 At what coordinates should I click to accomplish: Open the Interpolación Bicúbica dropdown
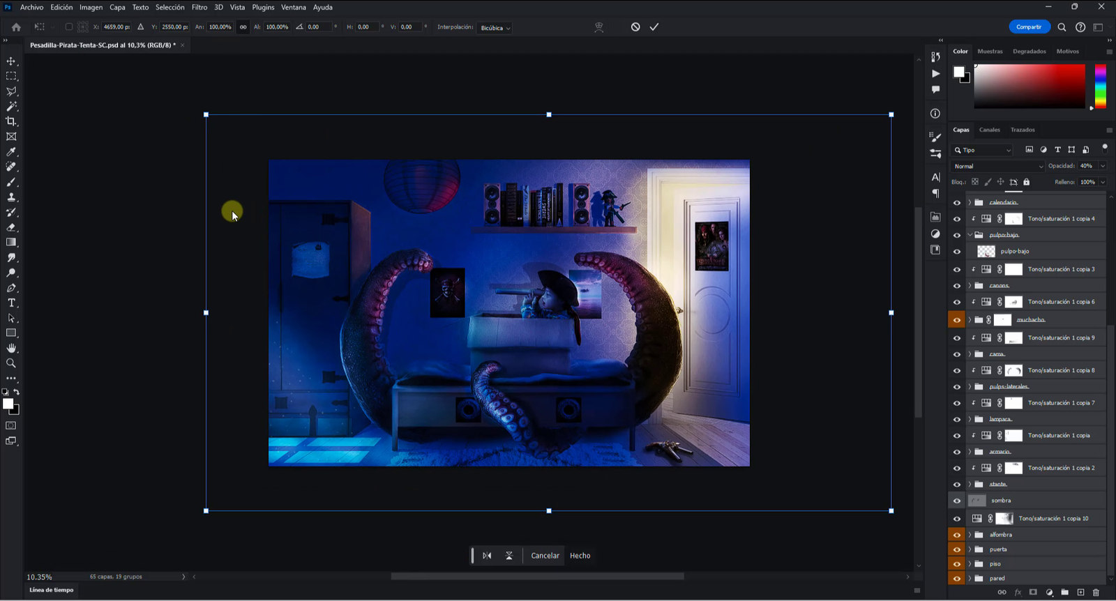[x=495, y=28]
